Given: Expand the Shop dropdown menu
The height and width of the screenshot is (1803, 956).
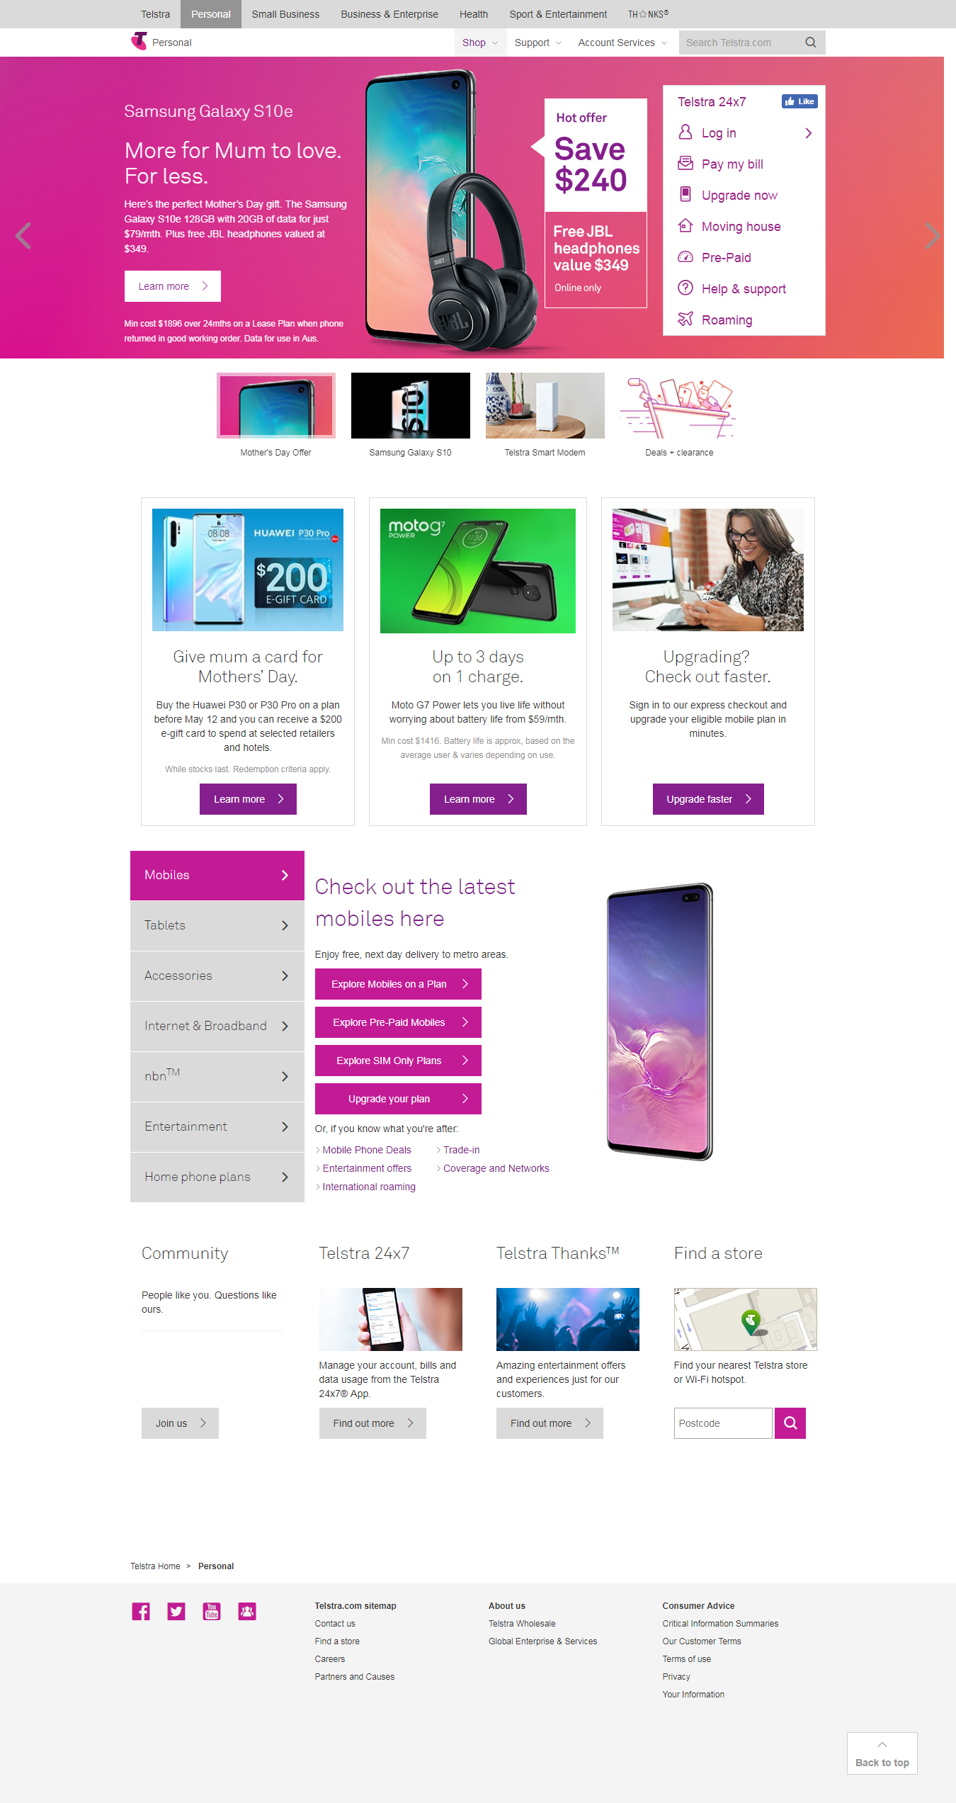Looking at the screenshot, I should [479, 43].
